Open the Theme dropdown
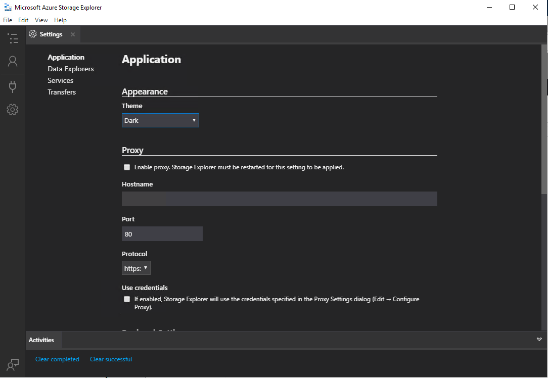548x378 pixels. 160,120
